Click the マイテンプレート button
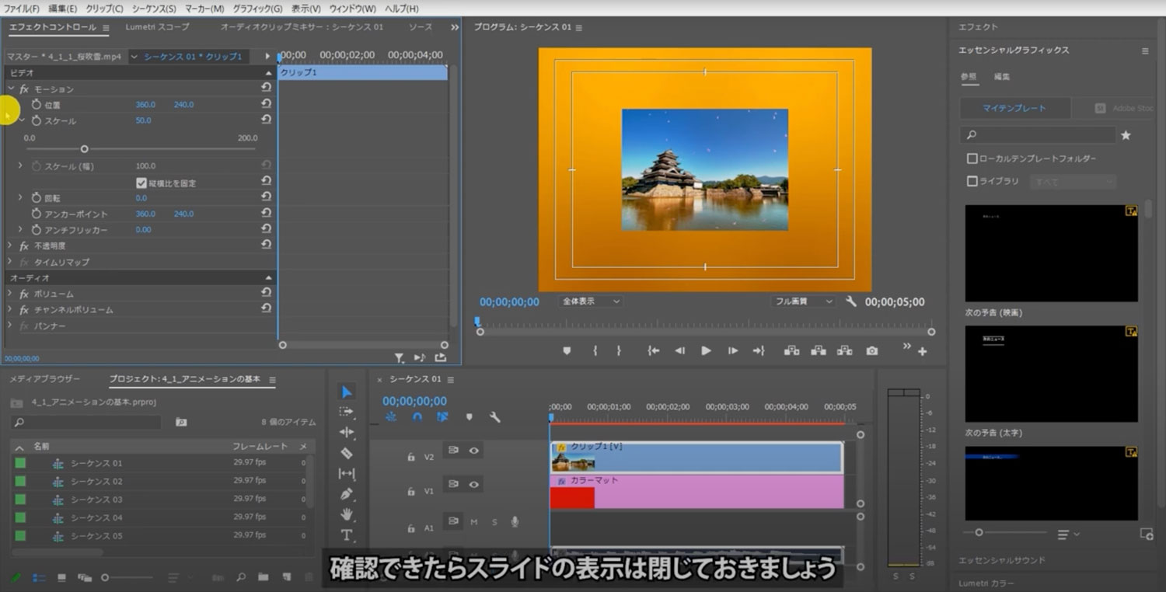Viewport: 1166px width, 592px height. [1014, 108]
